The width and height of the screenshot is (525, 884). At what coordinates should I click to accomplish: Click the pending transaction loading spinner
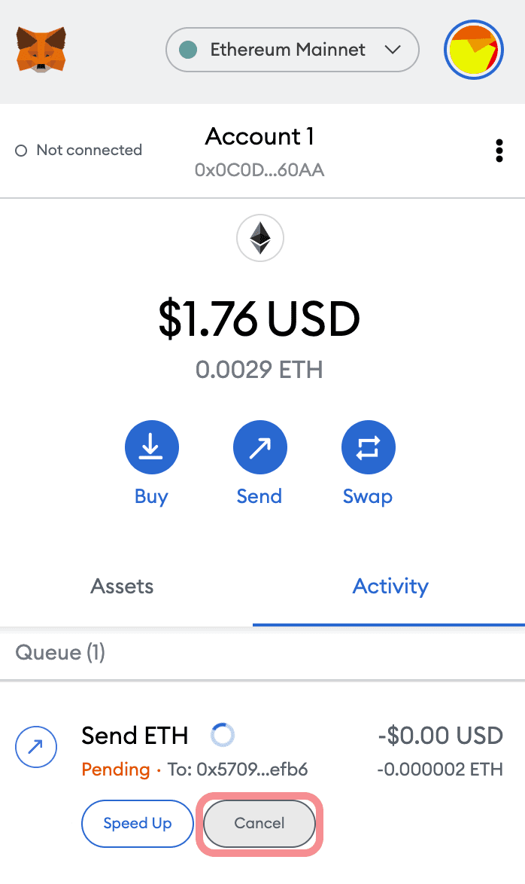223,734
